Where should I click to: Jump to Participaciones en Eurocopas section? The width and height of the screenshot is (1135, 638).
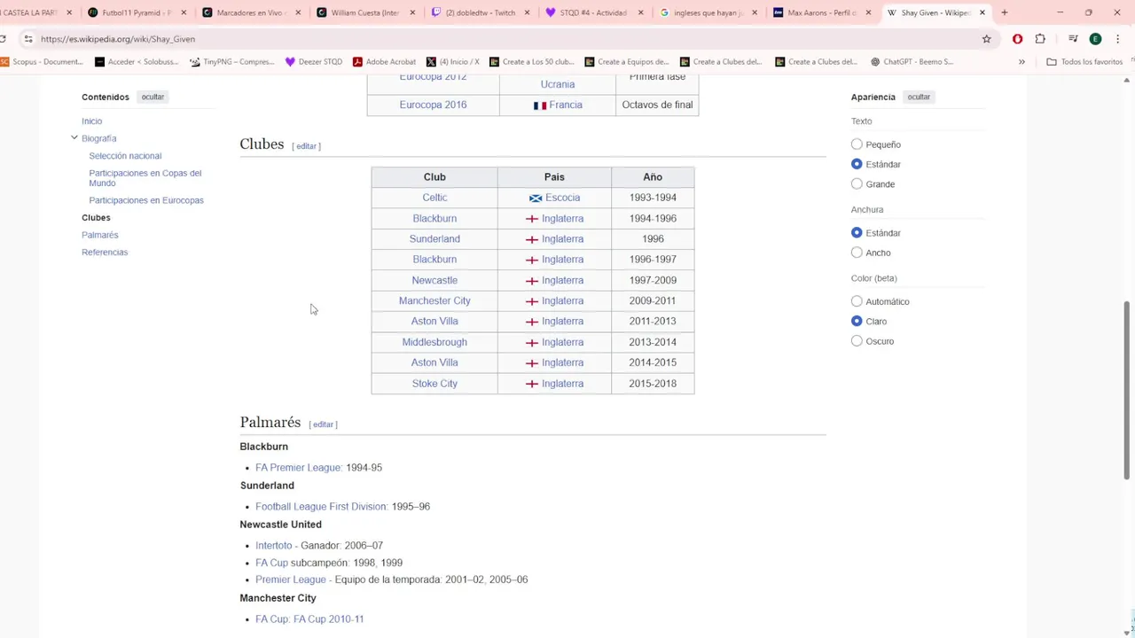point(146,200)
